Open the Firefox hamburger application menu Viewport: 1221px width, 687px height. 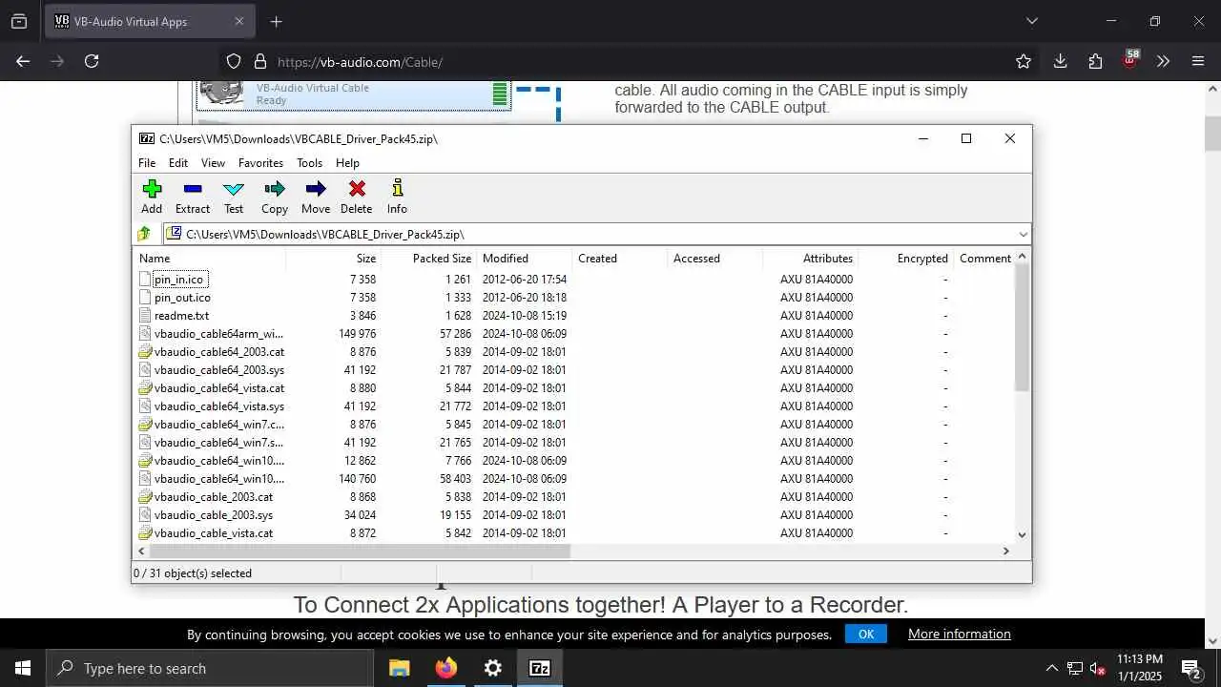click(x=1198, y=61)
